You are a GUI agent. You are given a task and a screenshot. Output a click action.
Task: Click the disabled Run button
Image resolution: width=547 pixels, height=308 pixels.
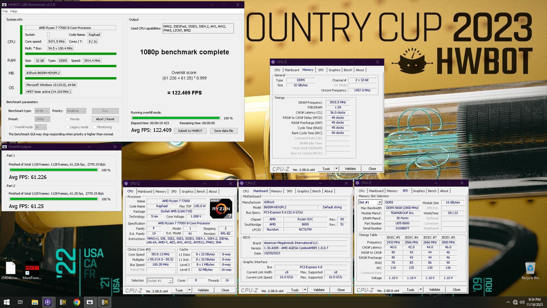pos(105,111)
